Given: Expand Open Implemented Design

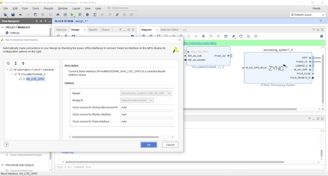Looking at the screenshot, I should (x=7, y=155).
